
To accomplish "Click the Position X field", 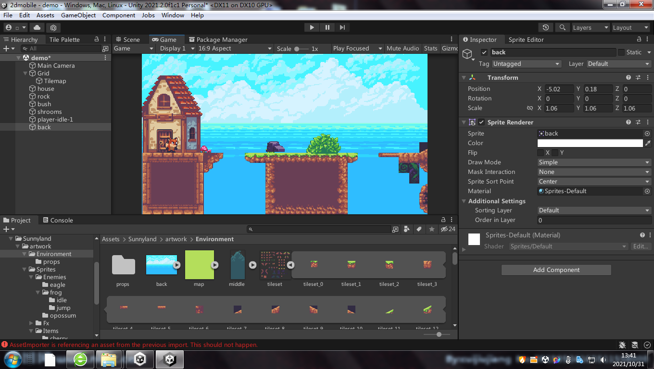I will coord(560,89).
